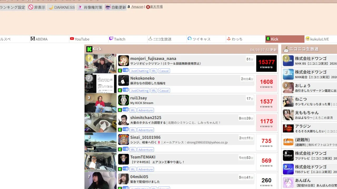337x189 pixels.
Task: Open monjori_fujisawa_nana channel name
Action: (x=153, y=59)
